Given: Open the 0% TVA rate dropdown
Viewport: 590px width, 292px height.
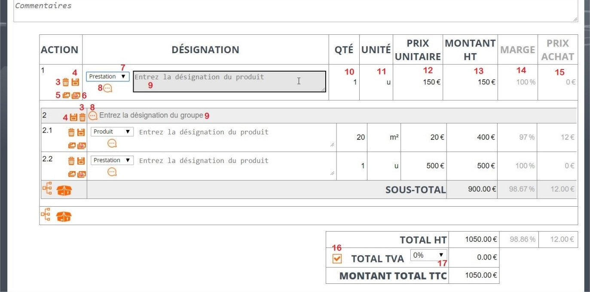Looking at the screenshot, I should pos(429,255).
